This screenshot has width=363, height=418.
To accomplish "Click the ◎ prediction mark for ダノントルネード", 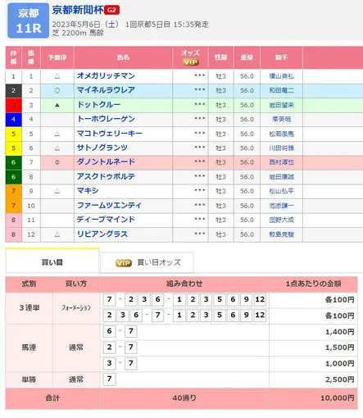I will pyautogui.click(x=57, y=162).
